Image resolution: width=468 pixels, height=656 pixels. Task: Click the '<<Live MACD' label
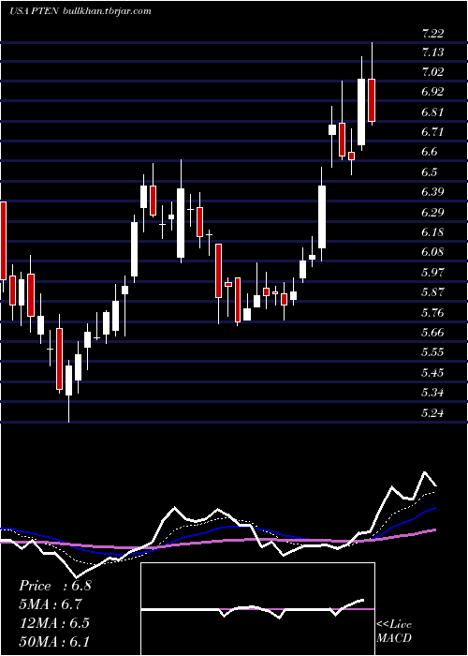tap(394, 632)
